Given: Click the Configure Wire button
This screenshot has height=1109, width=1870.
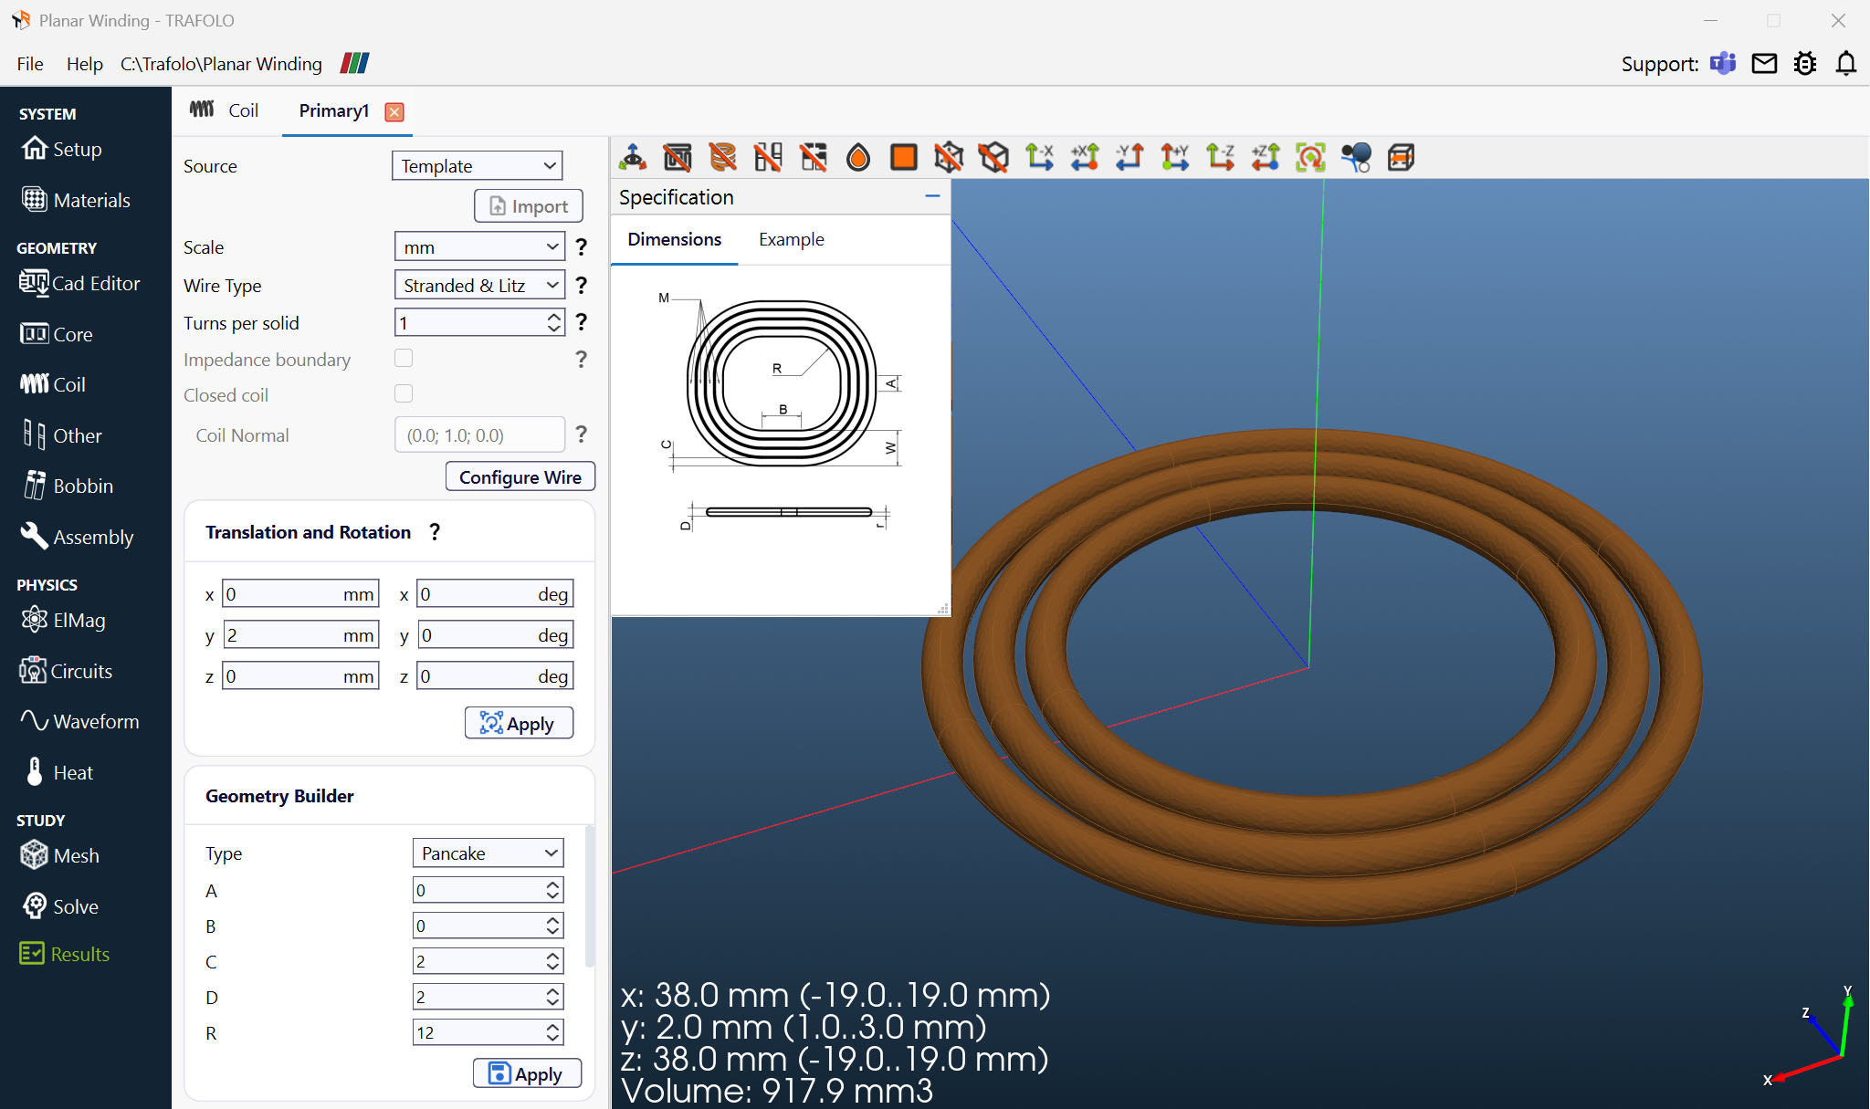Looking at the screenshot, I should pyautogui.click(x=520, y=477).
